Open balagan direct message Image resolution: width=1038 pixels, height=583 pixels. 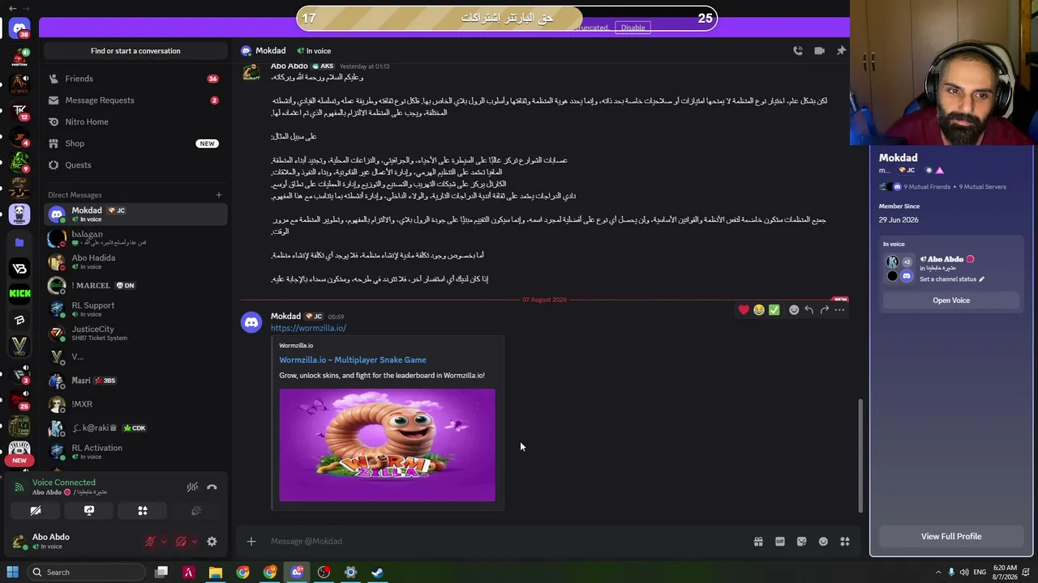click(135, 238)
